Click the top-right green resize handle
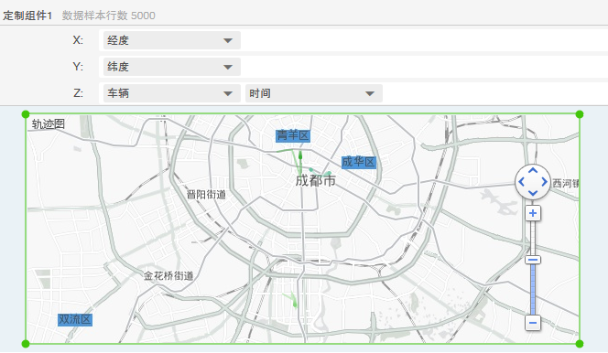608x353 pixels. pyautogui.click(x=580, y=114)
